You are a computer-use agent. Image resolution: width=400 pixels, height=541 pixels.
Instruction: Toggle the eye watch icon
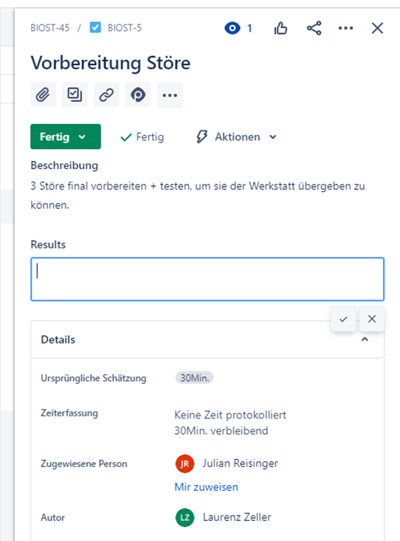coord(232,28)
